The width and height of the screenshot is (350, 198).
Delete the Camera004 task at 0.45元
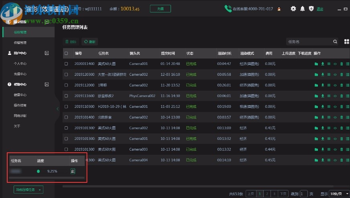point(342,160)
